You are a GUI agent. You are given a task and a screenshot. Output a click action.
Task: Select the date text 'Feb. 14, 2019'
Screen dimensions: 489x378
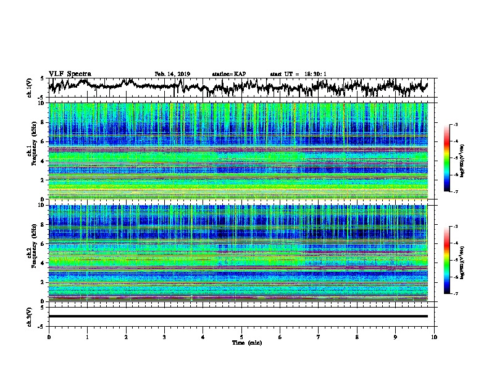pos(172,74)
